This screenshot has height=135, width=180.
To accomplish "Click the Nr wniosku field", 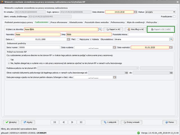I will click(x=30, y=12).
